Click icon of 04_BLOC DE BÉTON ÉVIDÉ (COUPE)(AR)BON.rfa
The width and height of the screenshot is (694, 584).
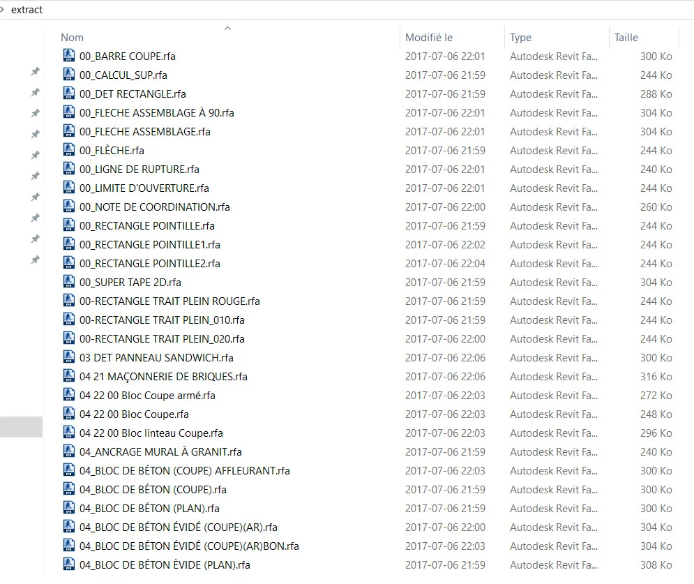(69, 545)
